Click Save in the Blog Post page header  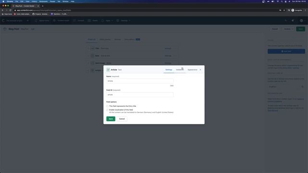300,29
